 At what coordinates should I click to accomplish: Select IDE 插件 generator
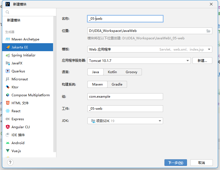point(28,135)
